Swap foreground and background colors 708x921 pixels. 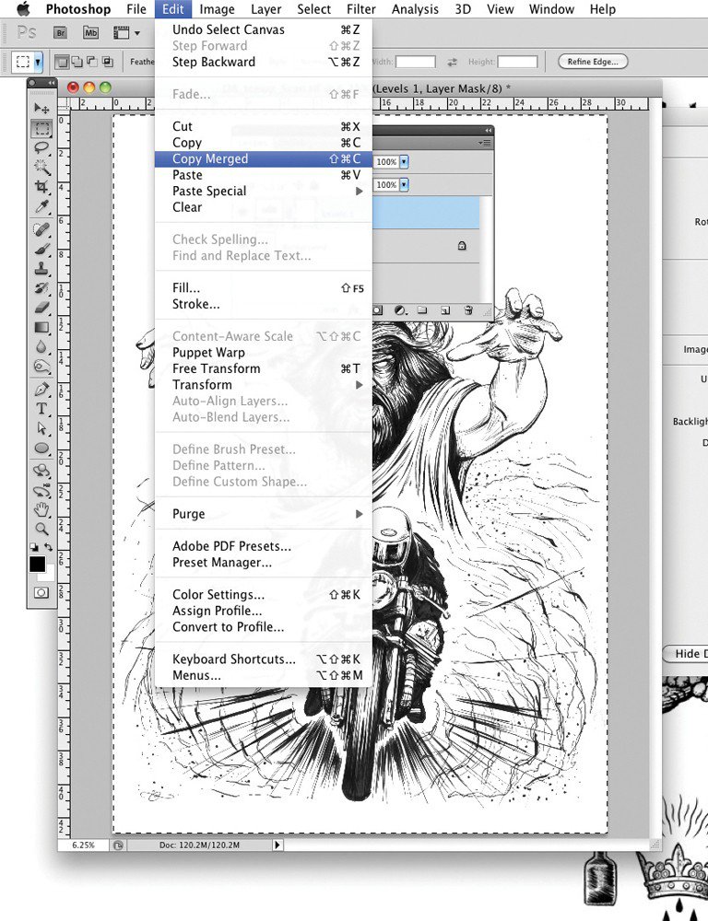[48, 547]
